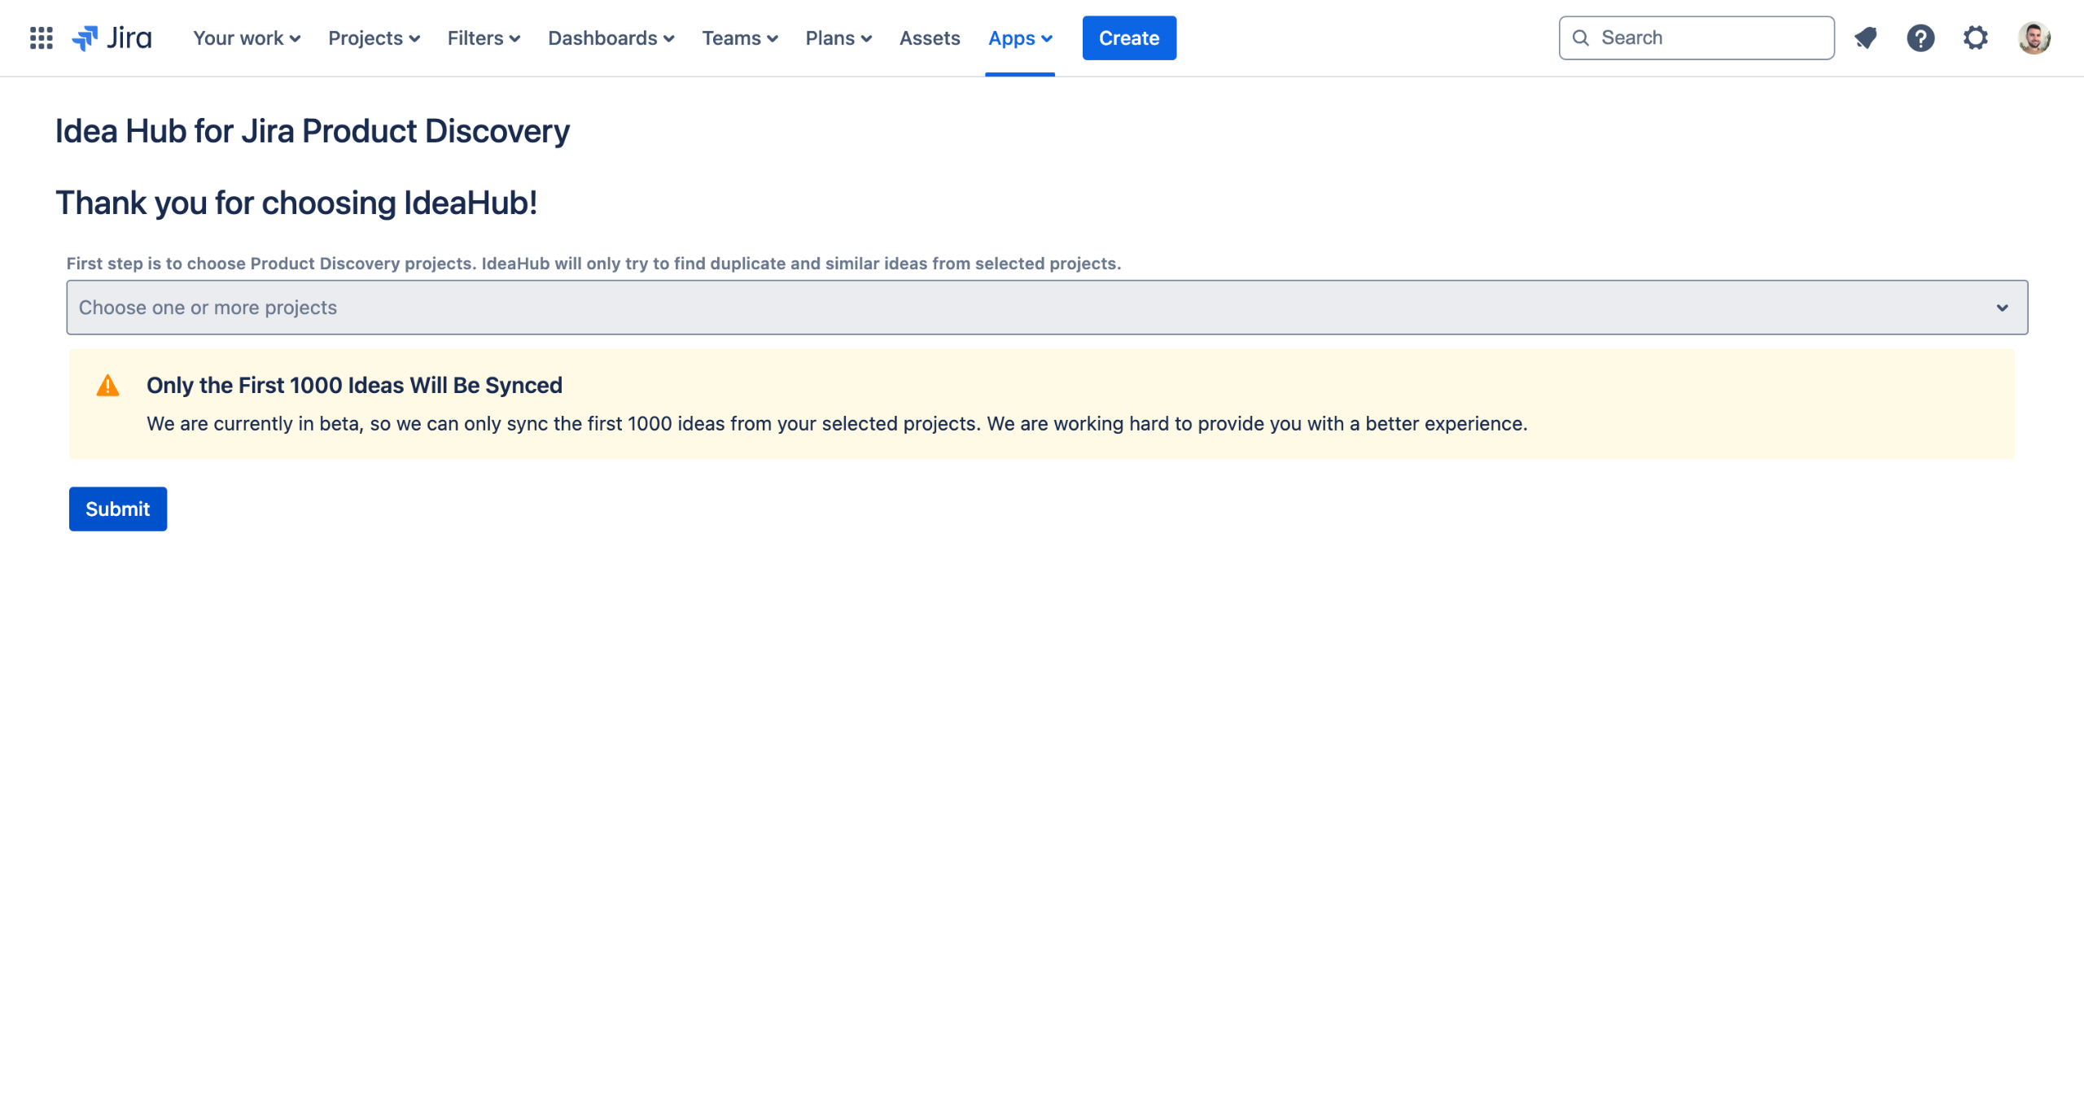Open the help question mark icon
Viewport: 2084px width, 1114px height.
point(1920,38)
